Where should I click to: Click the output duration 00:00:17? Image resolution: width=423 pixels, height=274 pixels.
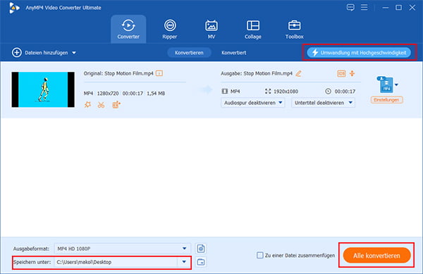coord(345,92)
